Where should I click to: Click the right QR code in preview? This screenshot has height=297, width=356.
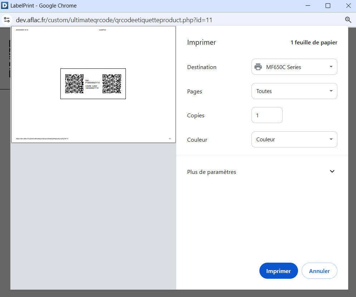coord(112,84)
